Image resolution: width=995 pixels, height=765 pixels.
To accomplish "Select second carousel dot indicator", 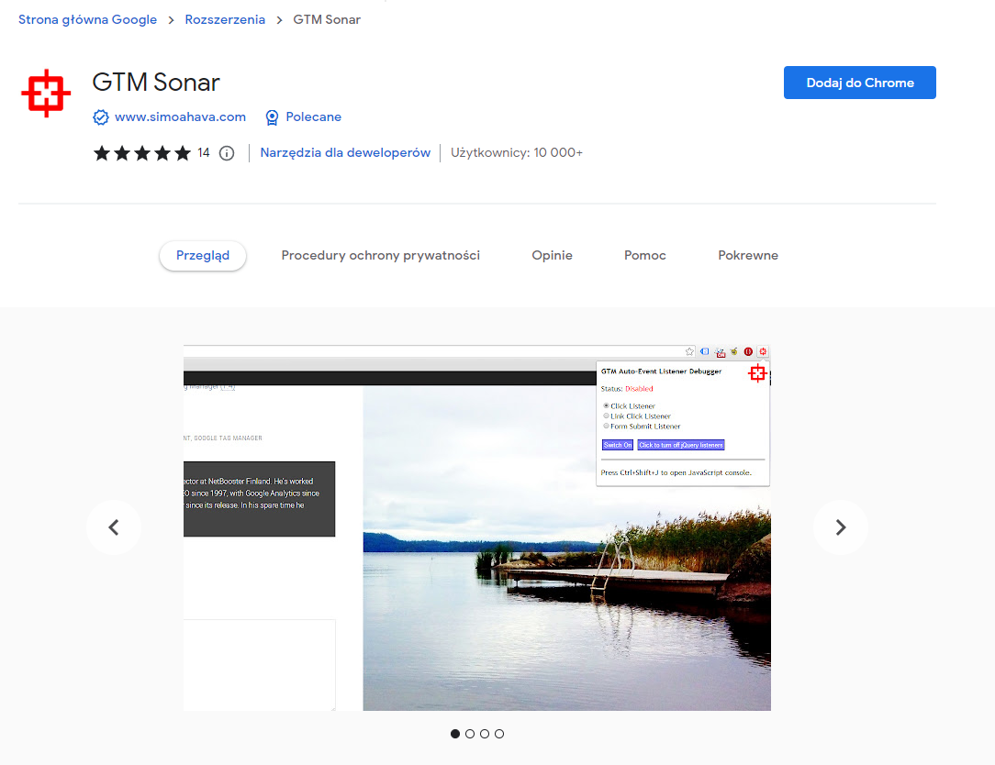I will click(x=470, y=734).
